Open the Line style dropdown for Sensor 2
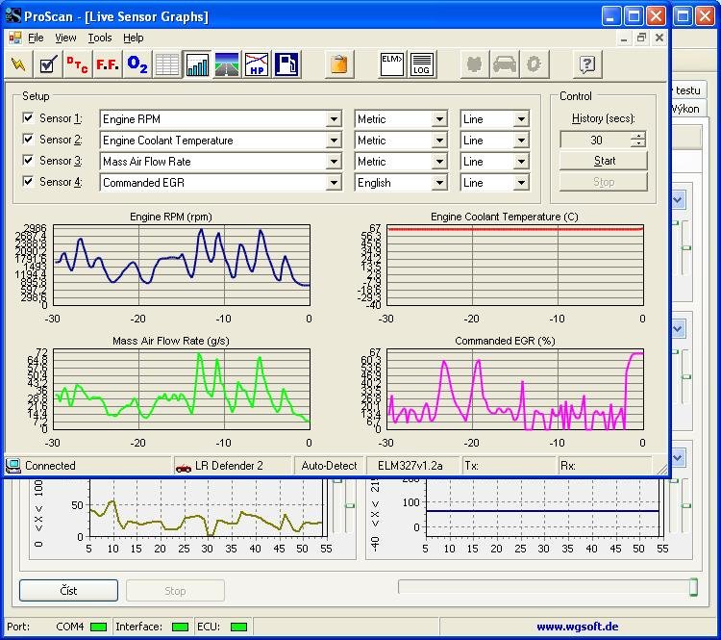 (521, 141)
